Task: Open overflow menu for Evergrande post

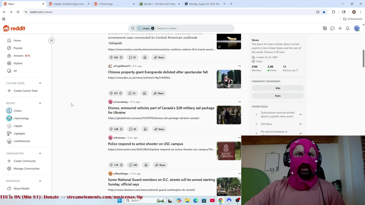Action: pos(239,66)
